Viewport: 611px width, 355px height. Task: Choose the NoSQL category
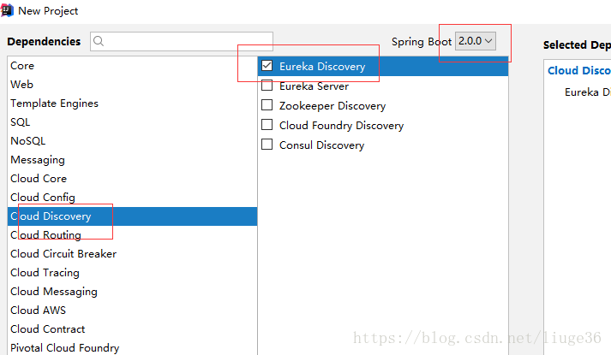click(133, 141)
